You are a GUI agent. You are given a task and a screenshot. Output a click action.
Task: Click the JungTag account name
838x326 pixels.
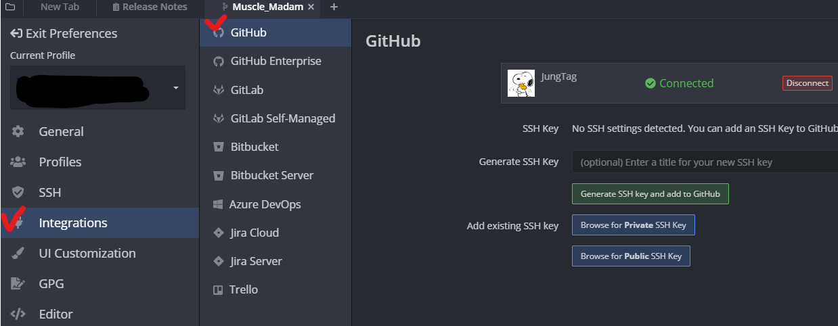click(559, 76)
